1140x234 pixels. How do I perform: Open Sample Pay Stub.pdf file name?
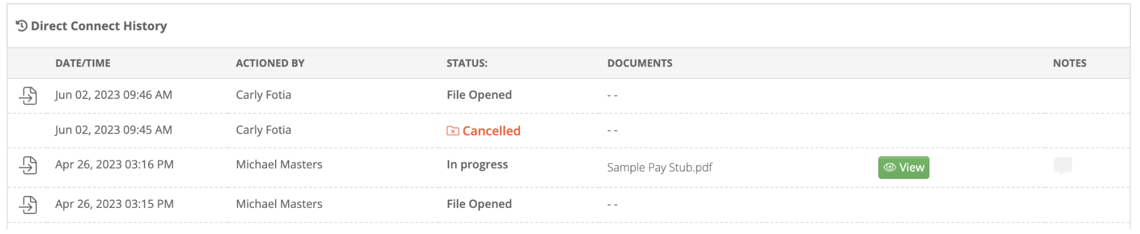click(659, 168)
